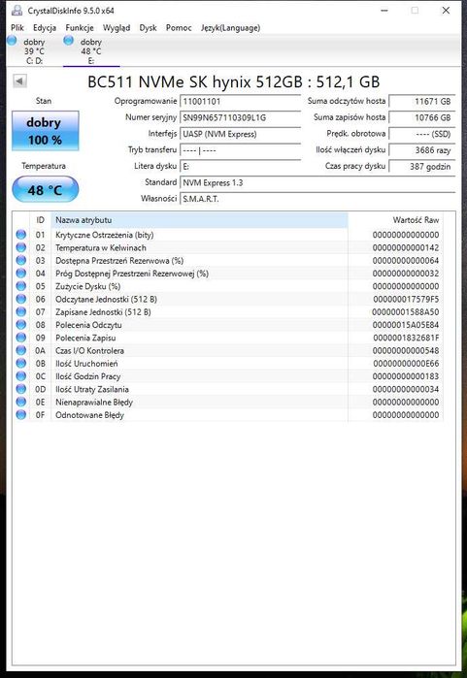Select raw value 00000017579F5
The image size is (467, 678).
pyautogui.click(x=406, y=299)
